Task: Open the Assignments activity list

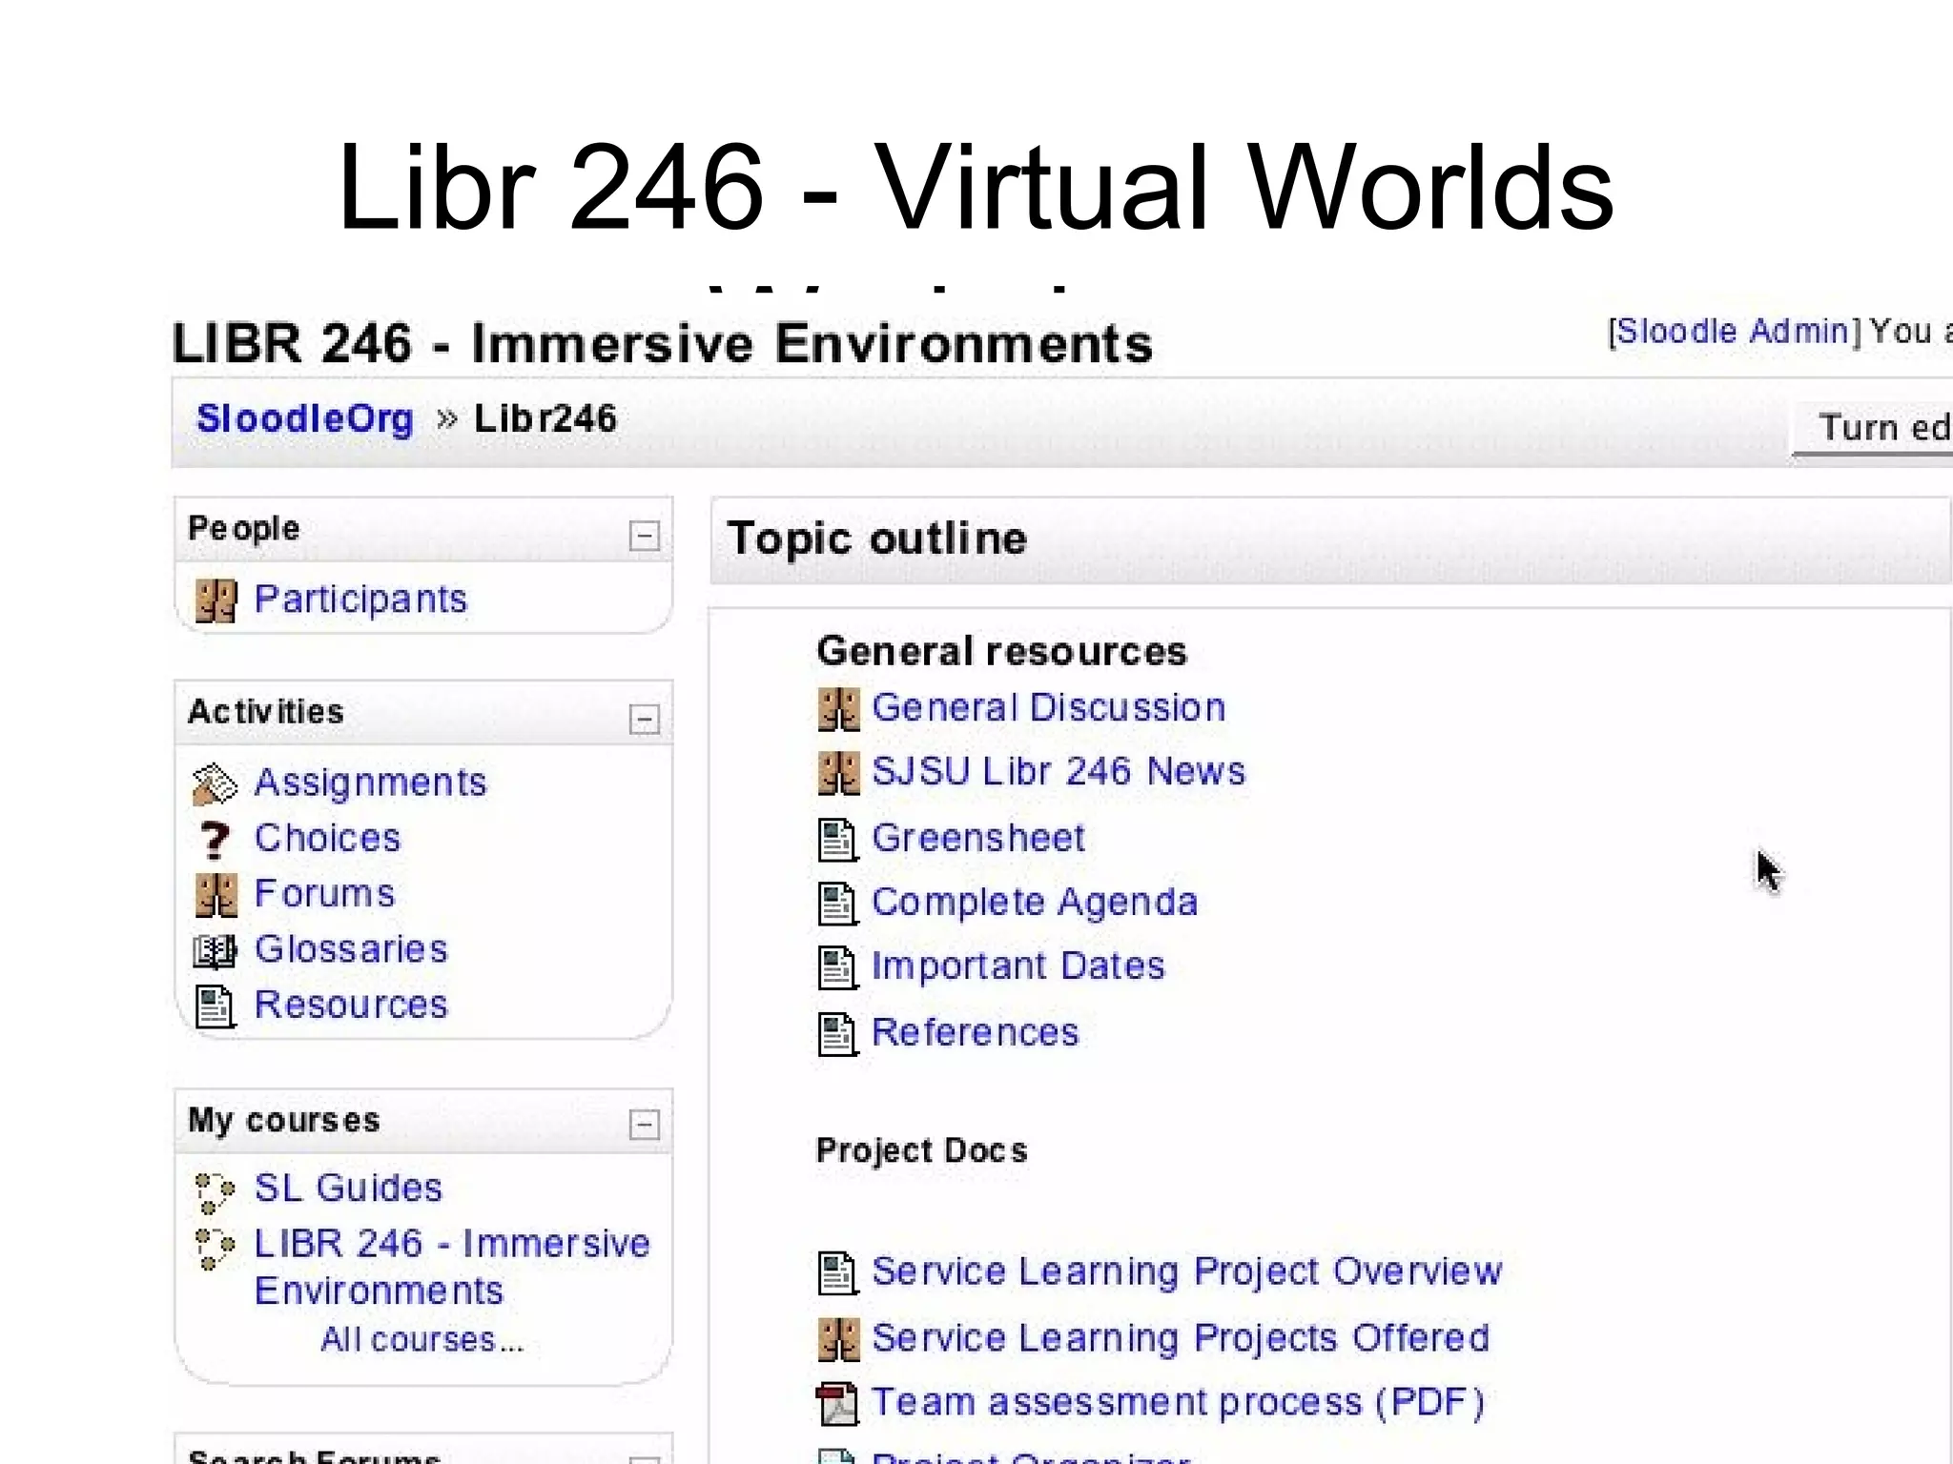Action: pos(370,783)
